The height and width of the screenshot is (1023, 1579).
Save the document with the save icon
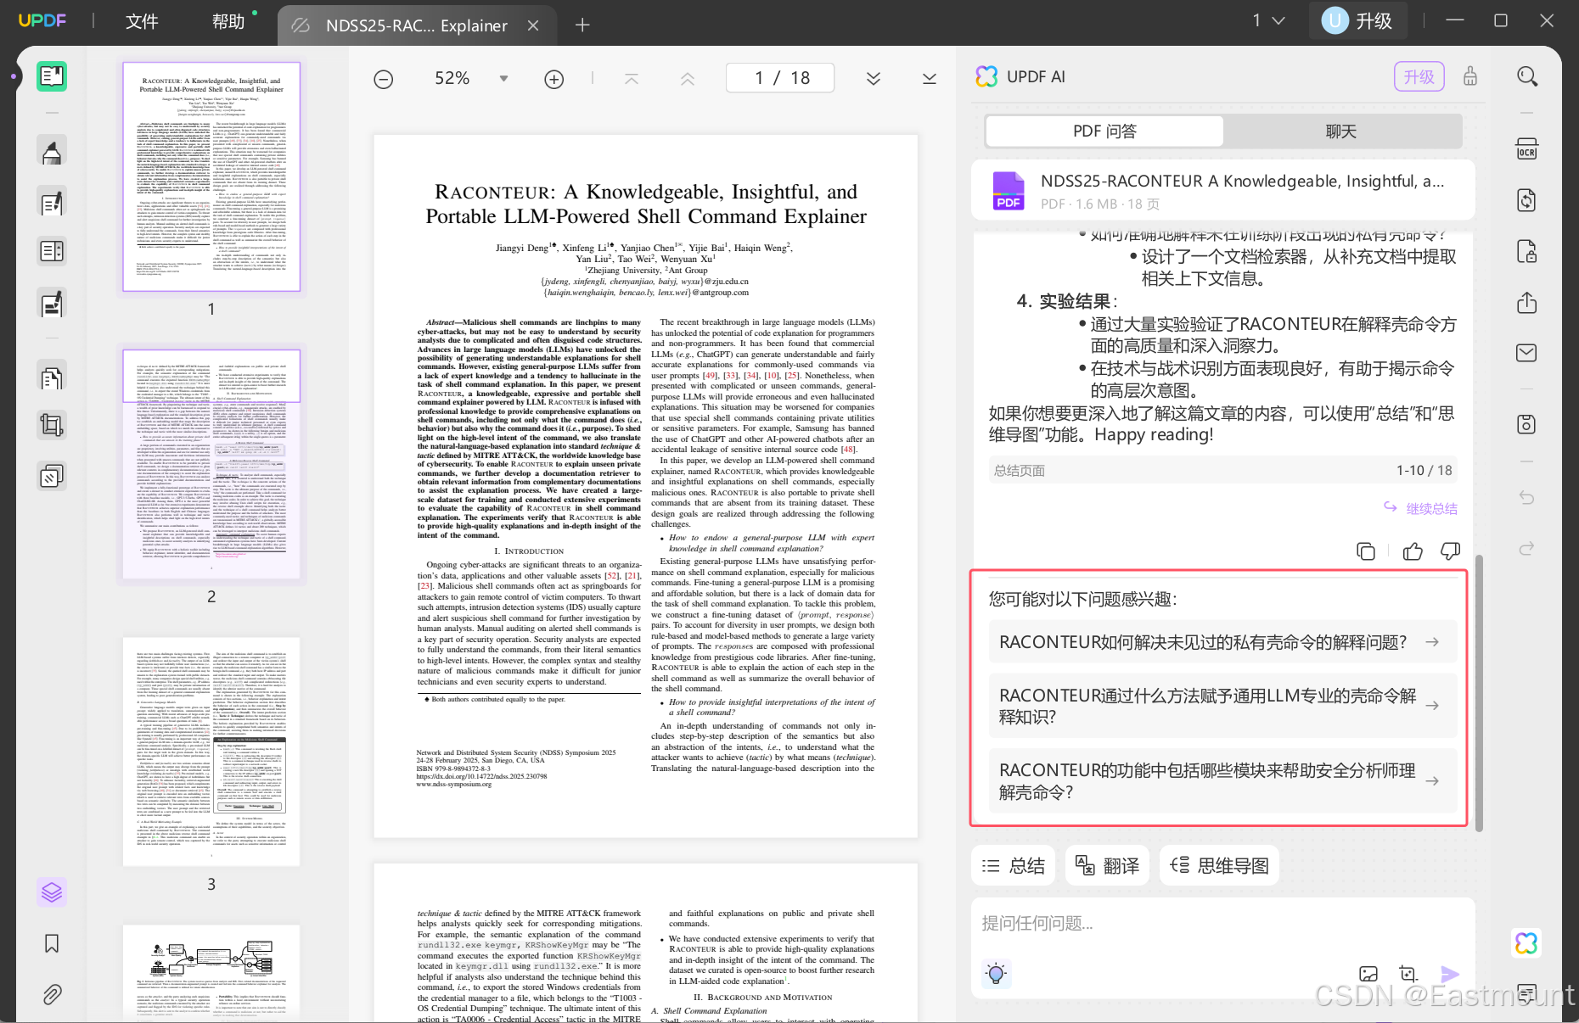pos(1527,424)
